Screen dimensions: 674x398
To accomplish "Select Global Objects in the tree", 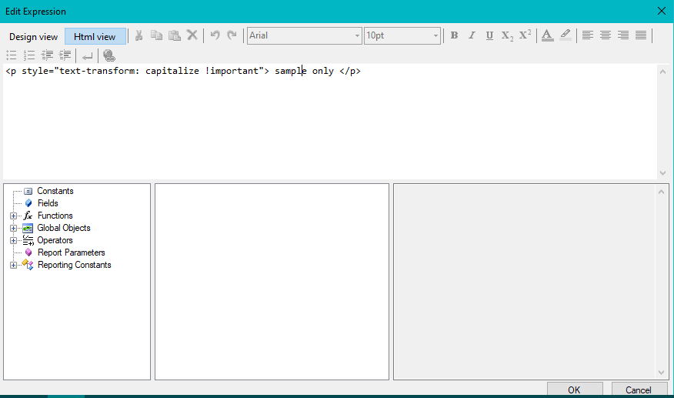I will click(x=64, y=228).
